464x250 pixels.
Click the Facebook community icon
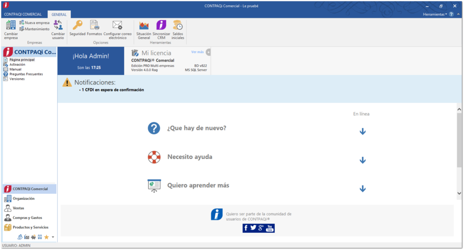[246, 228]
